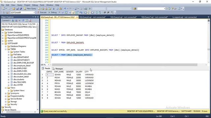This screenshot has width=211, height=118.
Task: Toggle Include Actual Execution Plan
Action: pos(77,12)
